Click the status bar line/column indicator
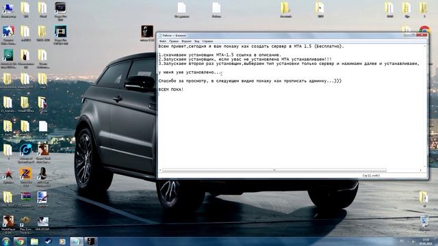 [371, 176]
